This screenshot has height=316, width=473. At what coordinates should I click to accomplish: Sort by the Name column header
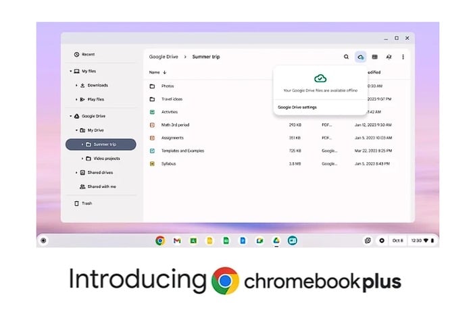click(x=157, y=72)
